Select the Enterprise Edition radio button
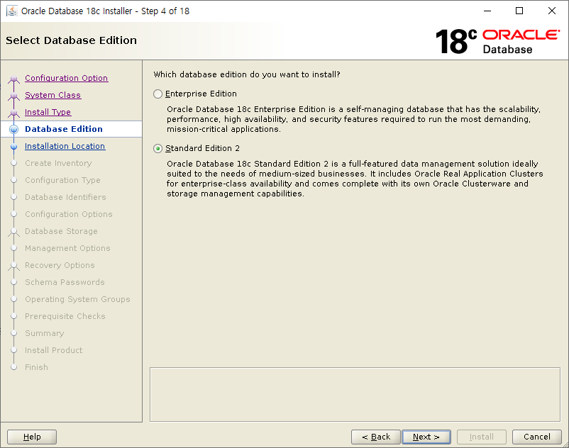The image size is (569, 448). click(x=158, y=94)
